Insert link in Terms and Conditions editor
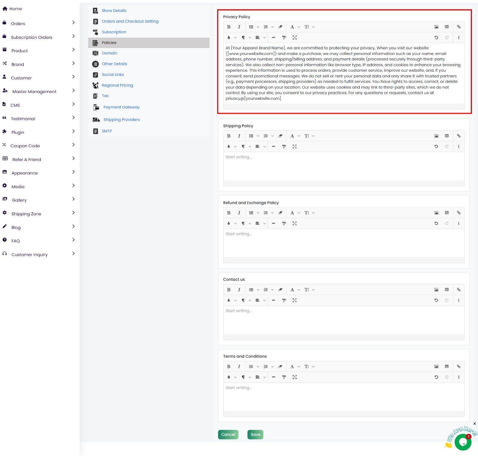478x456 pixels. coord(459,366)
